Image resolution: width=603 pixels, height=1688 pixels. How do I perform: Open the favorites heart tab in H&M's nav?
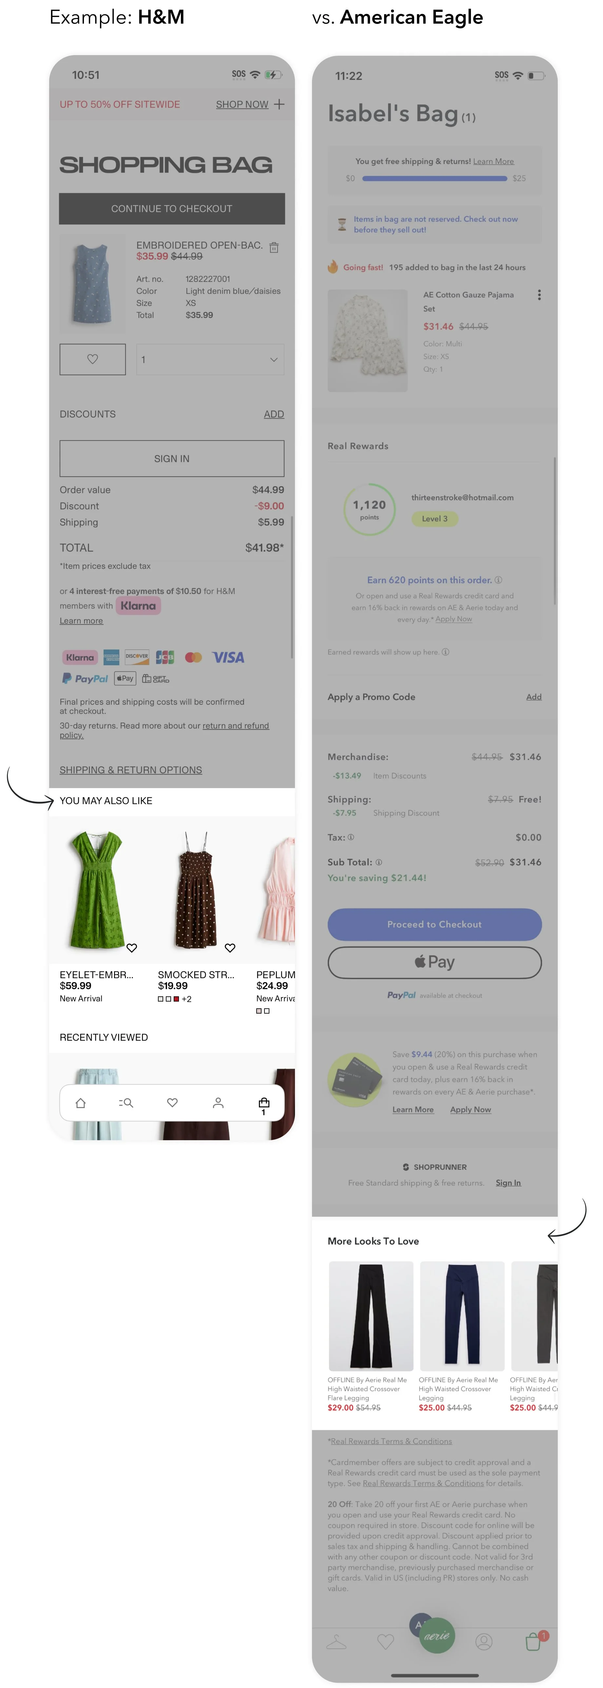click(x=172, y=1103)
